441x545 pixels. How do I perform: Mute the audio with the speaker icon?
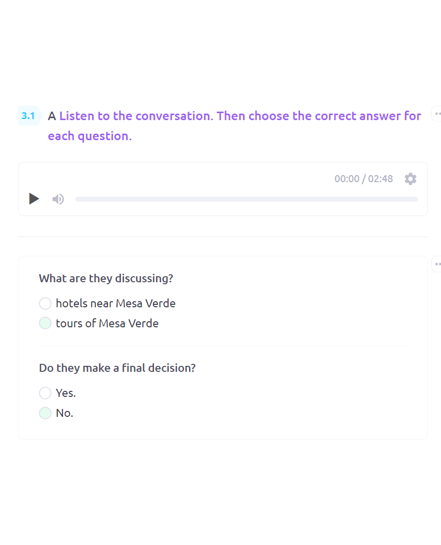(58, 199)
